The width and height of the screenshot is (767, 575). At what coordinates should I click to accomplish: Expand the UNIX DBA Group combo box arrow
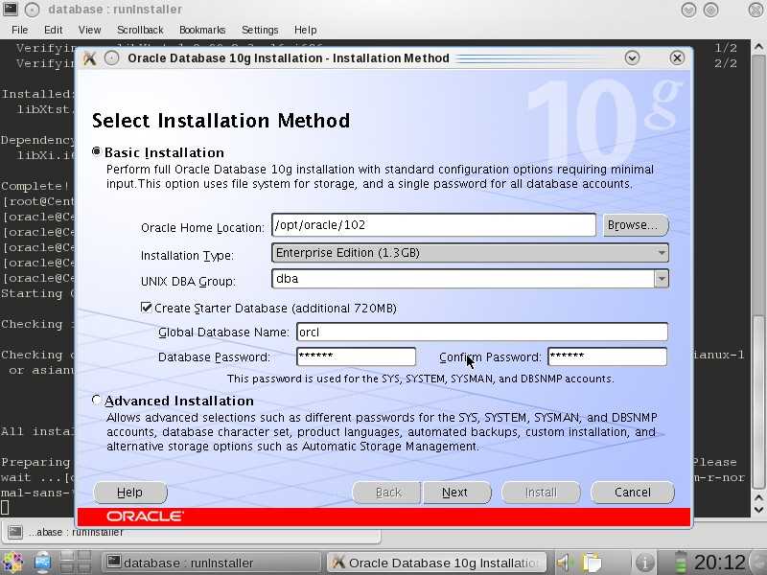point(661,279)
